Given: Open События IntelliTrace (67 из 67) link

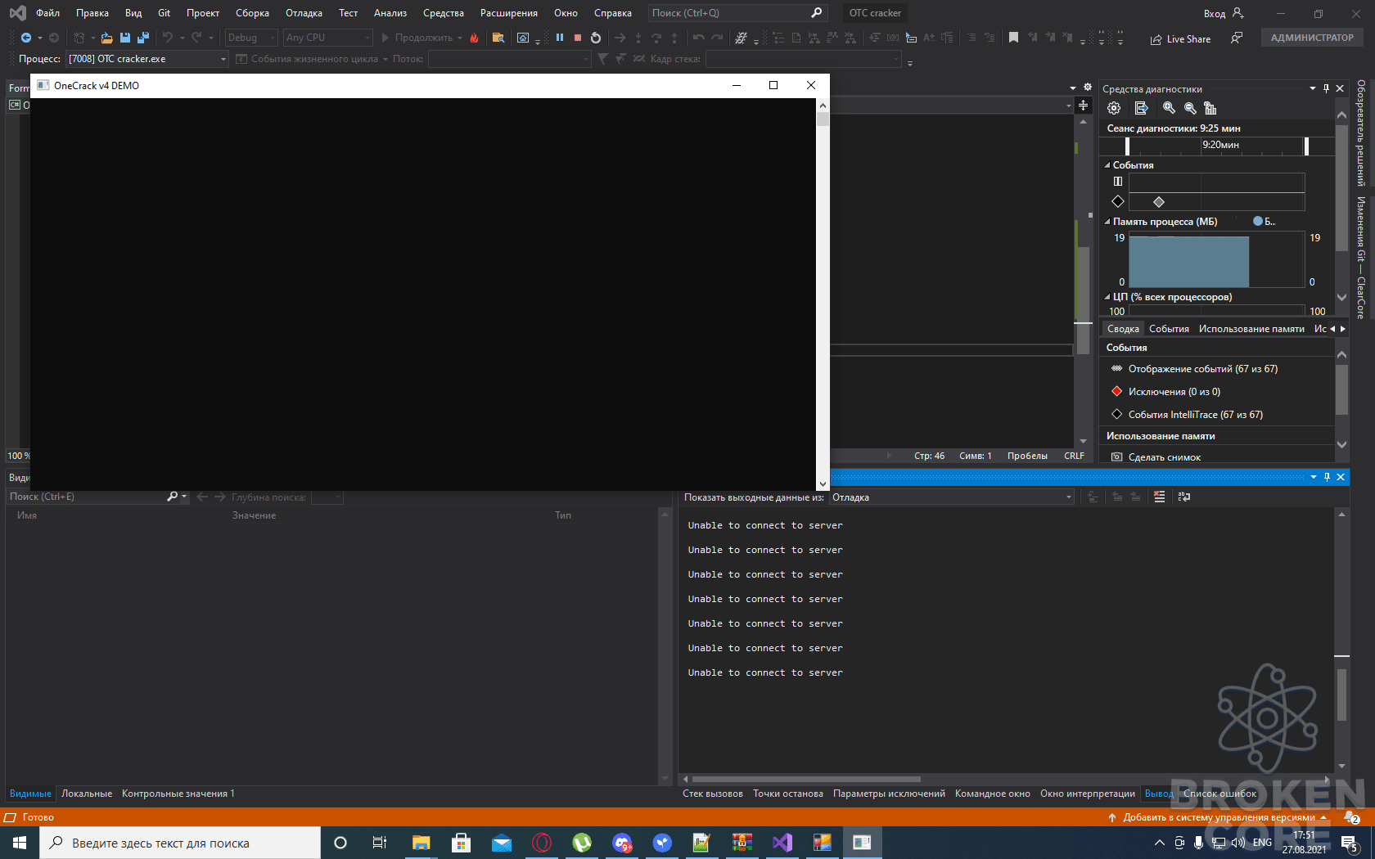Looking at the screenshot, I should [1195, 415].
